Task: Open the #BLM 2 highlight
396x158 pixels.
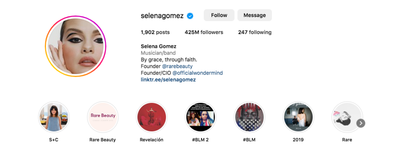Action: pyautogui.click(x=201, y=117)
